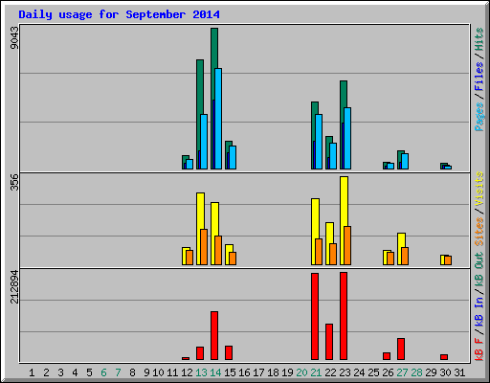Click green day label 27
This screenshot has height=383, width=490.
pos(402,372)
